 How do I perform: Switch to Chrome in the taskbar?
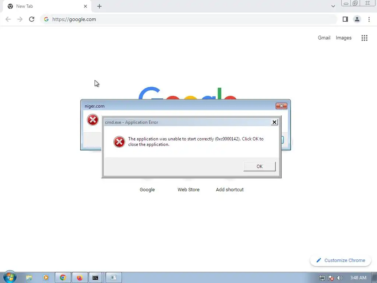click(x=63, y=278)
